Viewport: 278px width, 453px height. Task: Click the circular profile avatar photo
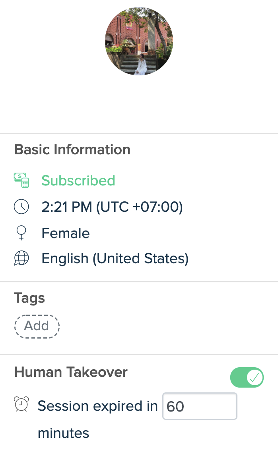coord(139,41)
